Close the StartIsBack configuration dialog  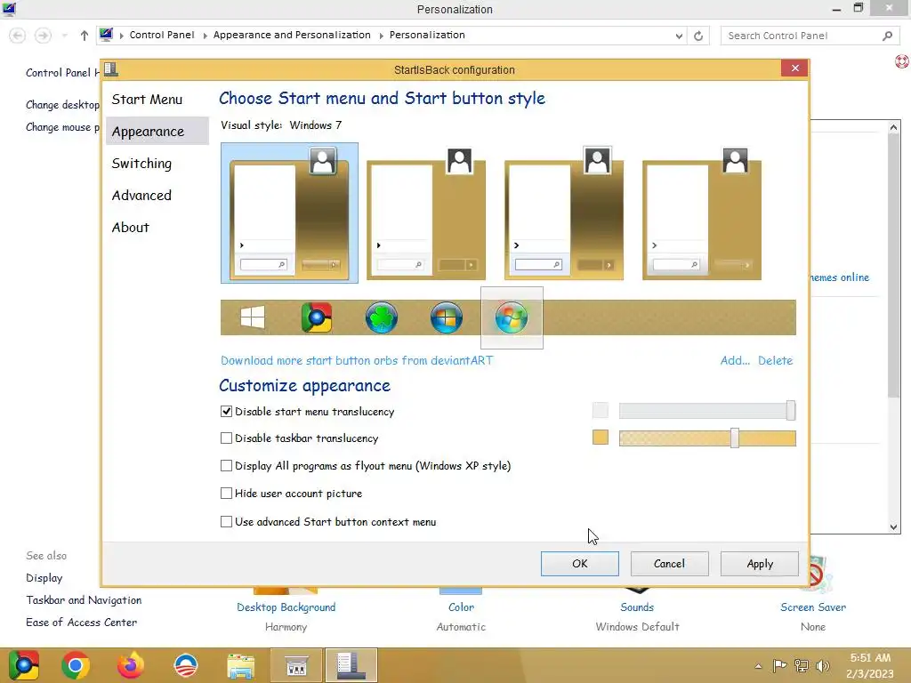point(794,68)
